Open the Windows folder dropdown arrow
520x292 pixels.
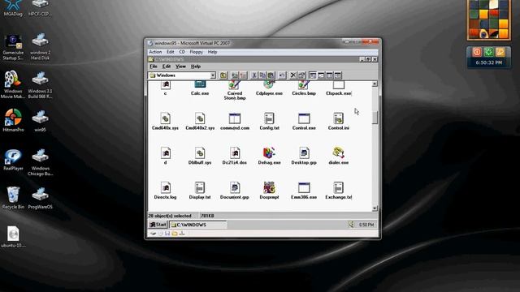pyautogui.click(x=213, y=75)
